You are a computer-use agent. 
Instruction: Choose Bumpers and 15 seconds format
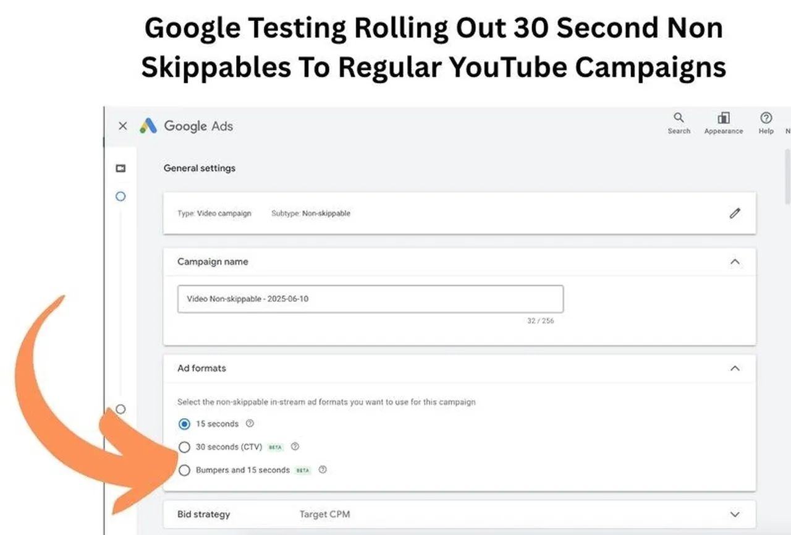184,470
